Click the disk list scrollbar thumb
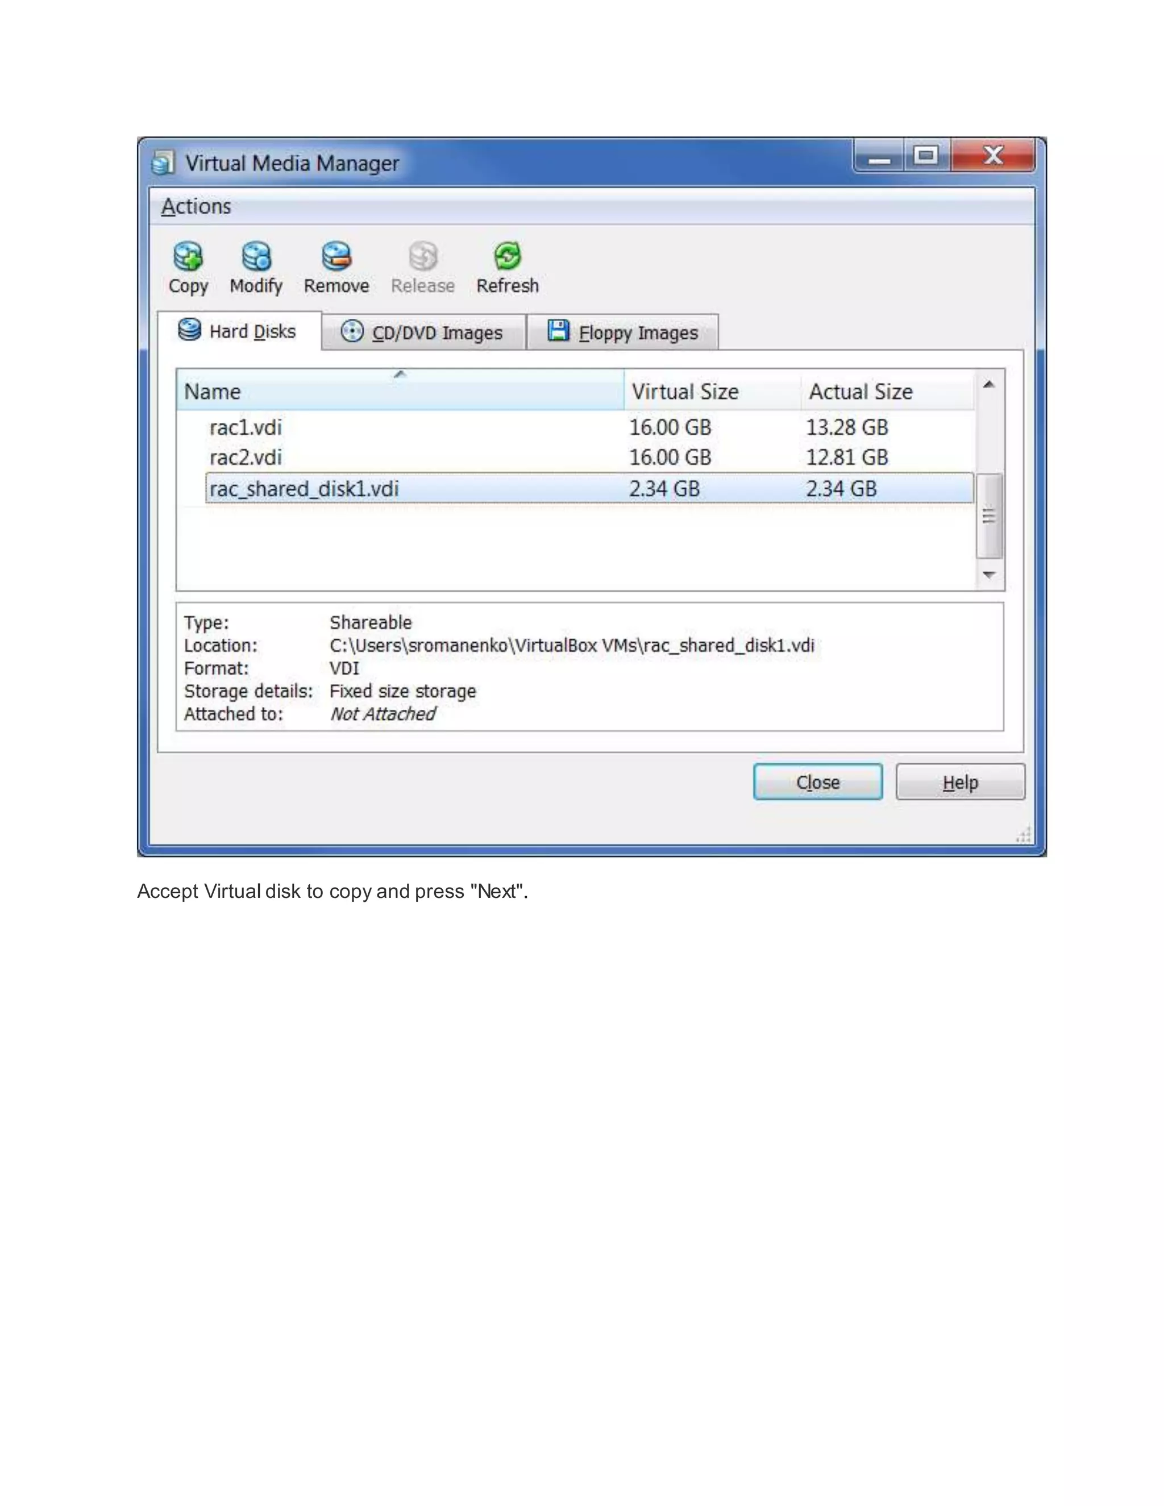 coord(989,515)
